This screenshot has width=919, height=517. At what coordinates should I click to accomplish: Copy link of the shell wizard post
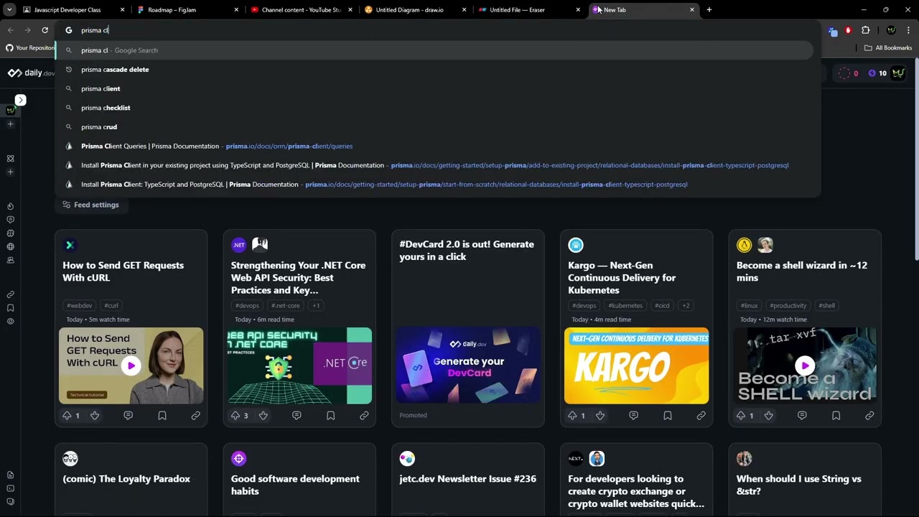869,416
